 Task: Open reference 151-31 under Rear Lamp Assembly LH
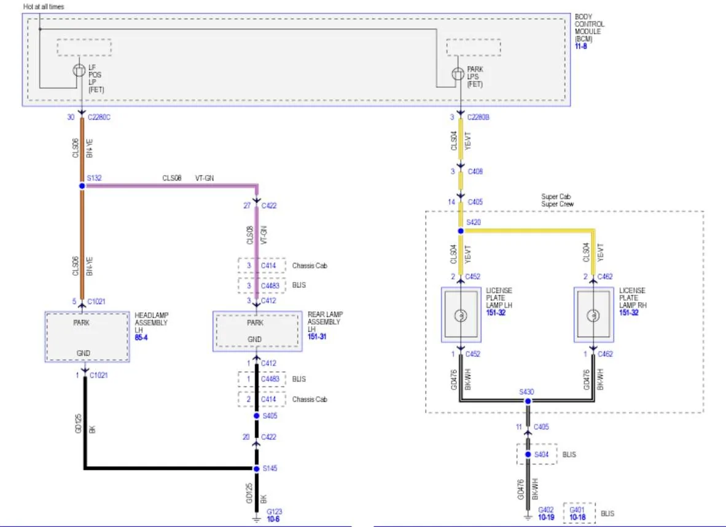click(x=317, y=337)
